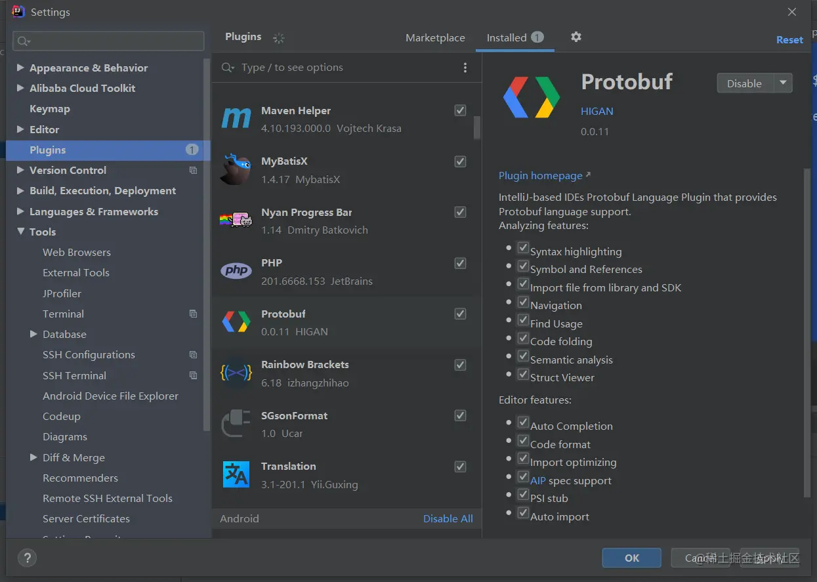Click the Translation plugin icon
The image size is (817, 582).
[236, 474]
